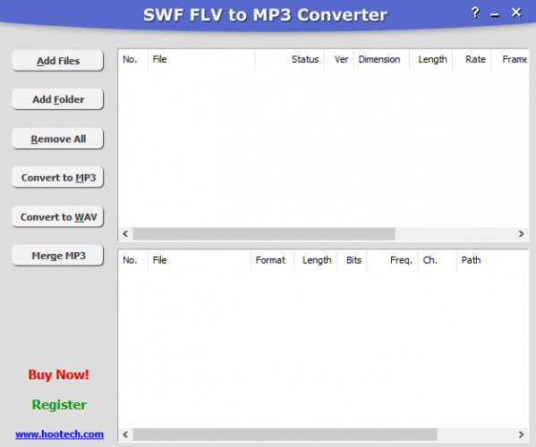
Task: Close the SWF FLV to MP3 Converter
Action: [516, 13]
